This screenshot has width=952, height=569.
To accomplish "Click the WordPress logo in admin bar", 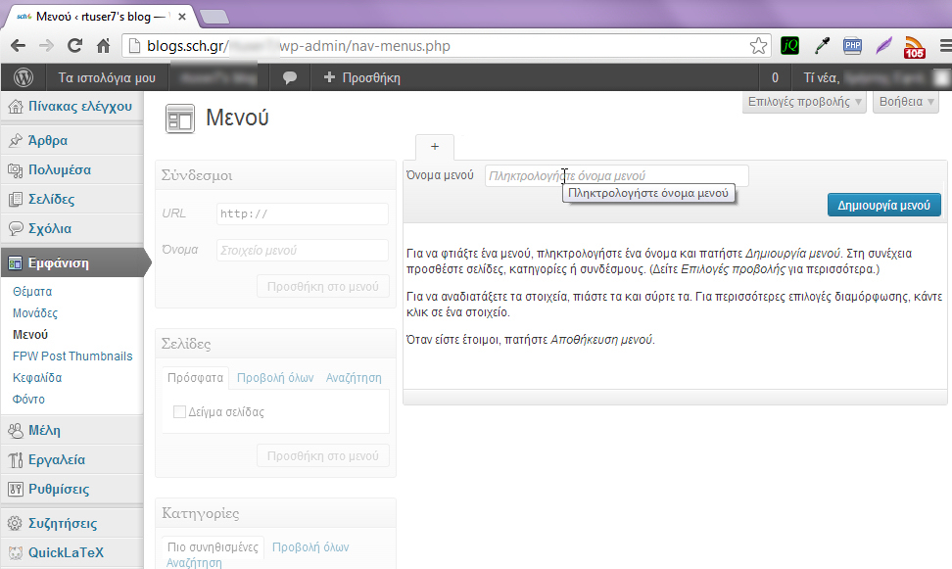I will tap(23, 77).
